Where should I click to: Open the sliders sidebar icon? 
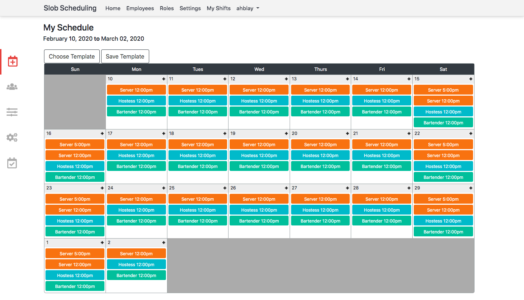(12, 112)
